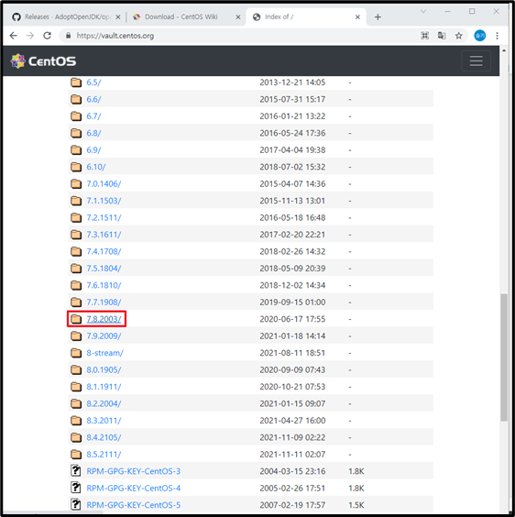Click the folder icon next to 7.8.2003/

76,319
